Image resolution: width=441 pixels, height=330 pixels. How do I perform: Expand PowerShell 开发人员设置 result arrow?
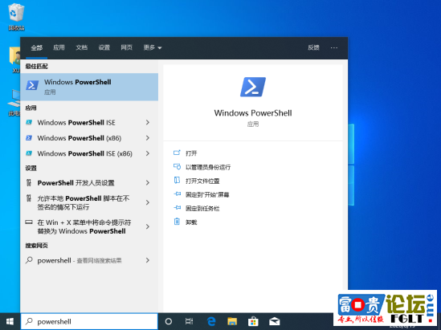[148, 183]
